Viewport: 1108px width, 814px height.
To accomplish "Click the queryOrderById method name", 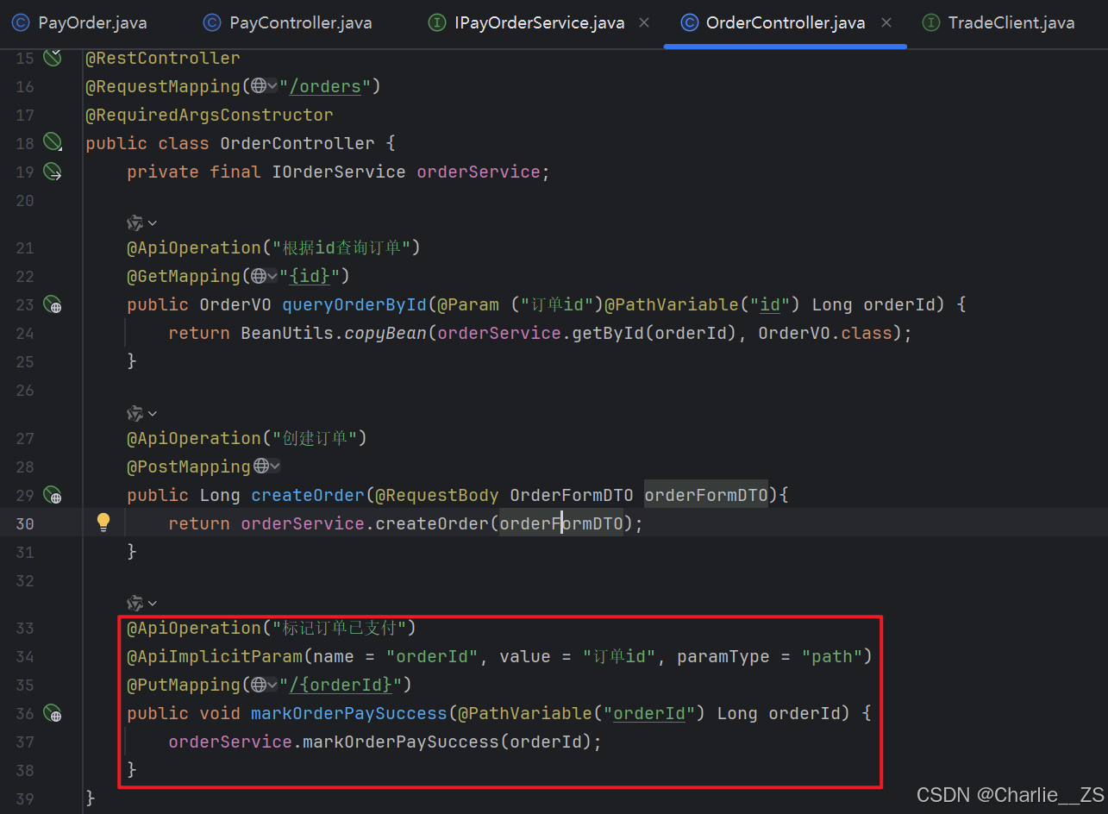I will (354, 304).
